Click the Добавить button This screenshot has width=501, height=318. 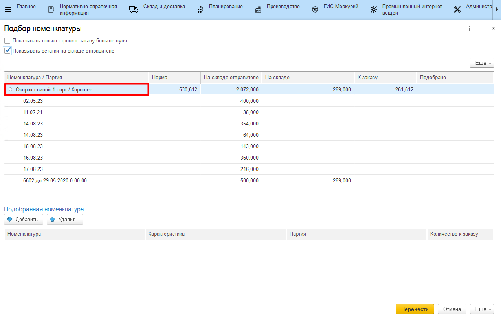point(24,219)
